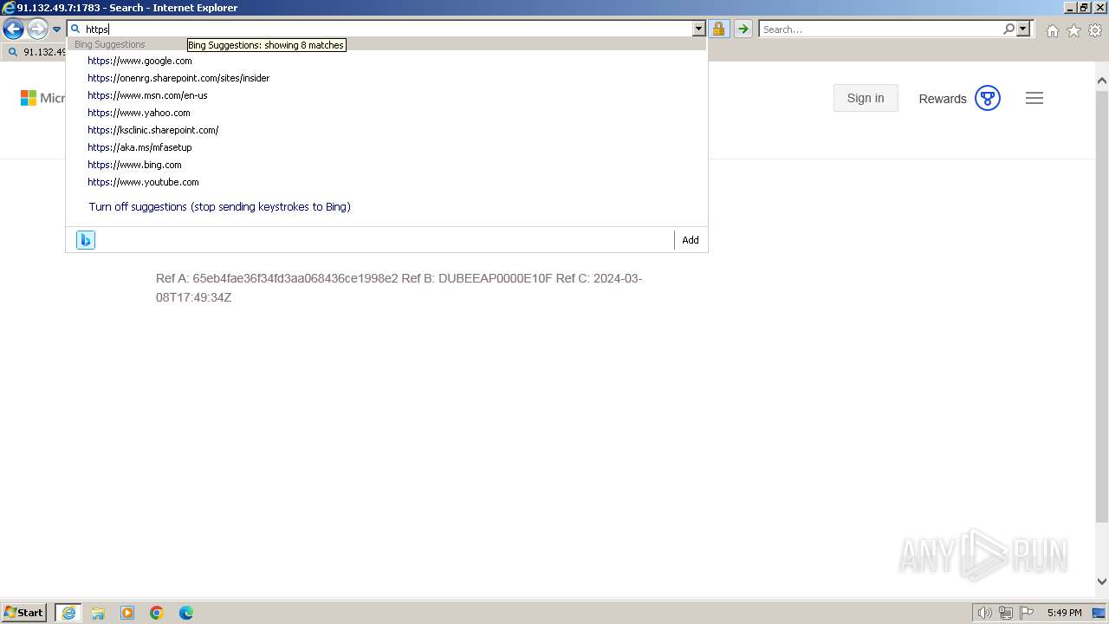The height and width of the screenshot is (624, 1109).
Task: Click the 5:49 PM clock
Action: point(1064,613)
